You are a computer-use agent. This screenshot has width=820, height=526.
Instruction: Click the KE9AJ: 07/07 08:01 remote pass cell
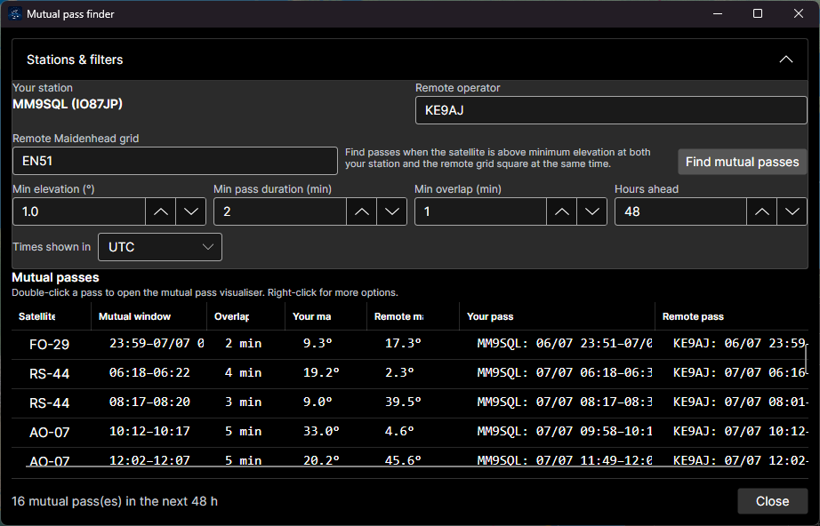coord(740,402)
